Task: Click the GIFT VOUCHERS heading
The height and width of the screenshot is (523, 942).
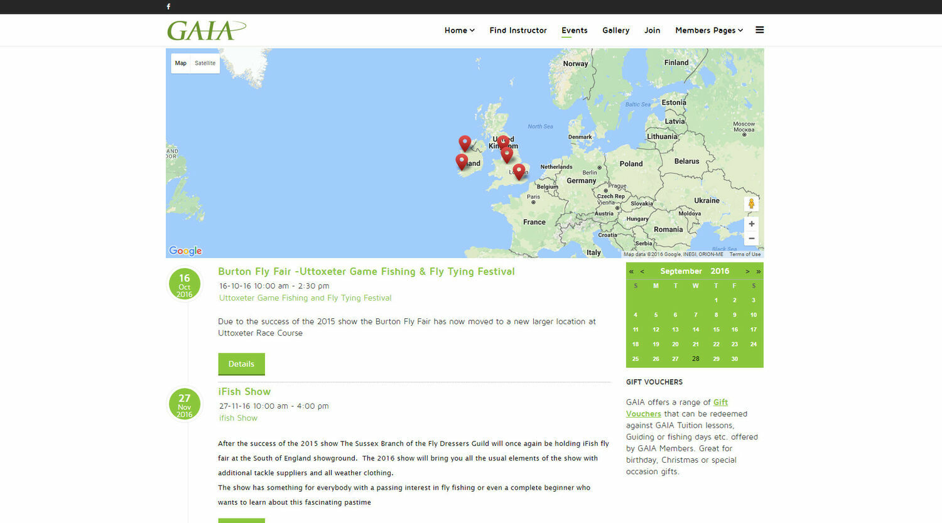Action: tap(654, 382)
